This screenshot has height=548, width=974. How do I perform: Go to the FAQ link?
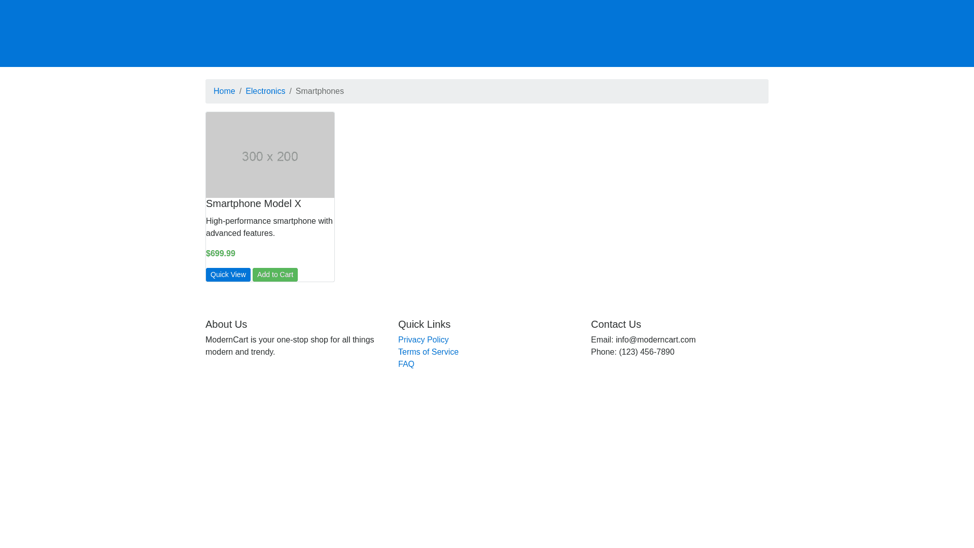(x=406, y=364)
